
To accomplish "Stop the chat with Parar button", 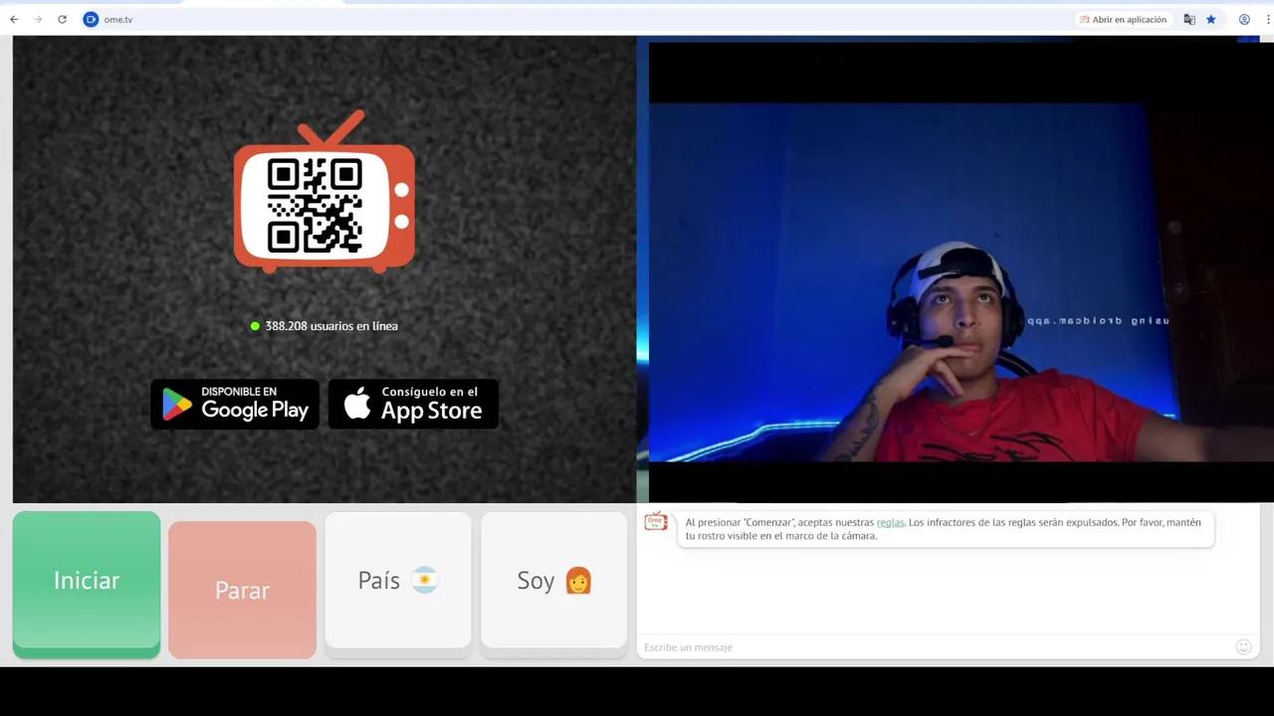I will tap(242, 590).
